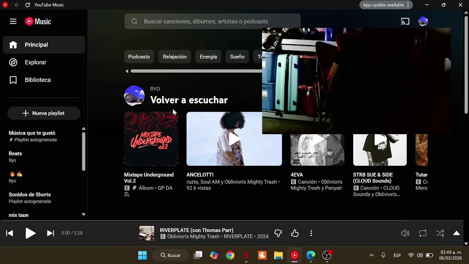
Task: Open the Biblioteca section
Action: pyautogui.click(x=44, y=80)
